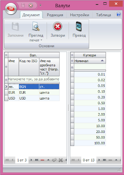Click the Превод translation button
This screenshot has width=124, height=175.
coord(79,30)
